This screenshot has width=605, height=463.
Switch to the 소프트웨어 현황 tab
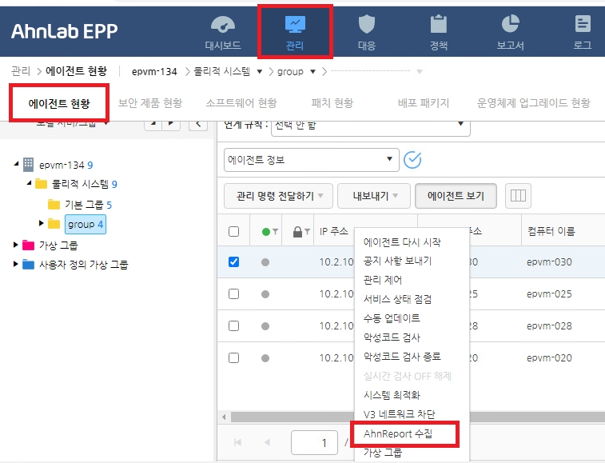241,103
